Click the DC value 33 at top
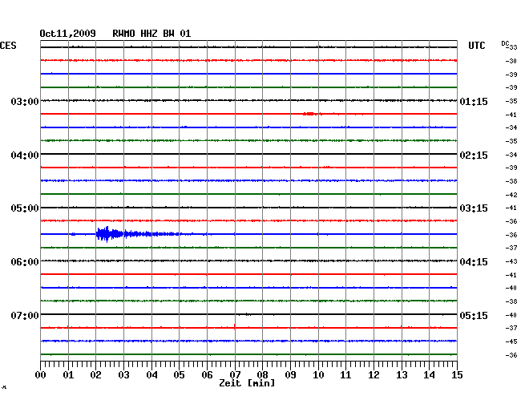This screenshot has height=396, width=521. tap(513, 47)
